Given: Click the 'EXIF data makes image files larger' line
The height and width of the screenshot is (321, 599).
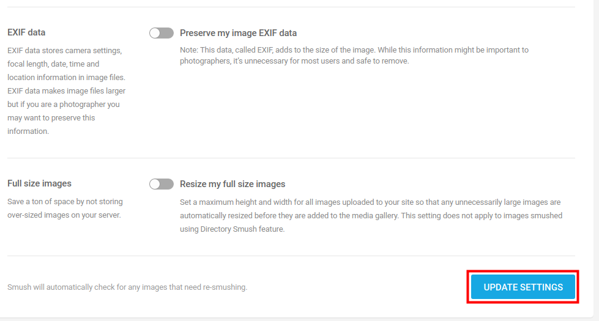Looking at the screenshot, I should click(66, 90).
